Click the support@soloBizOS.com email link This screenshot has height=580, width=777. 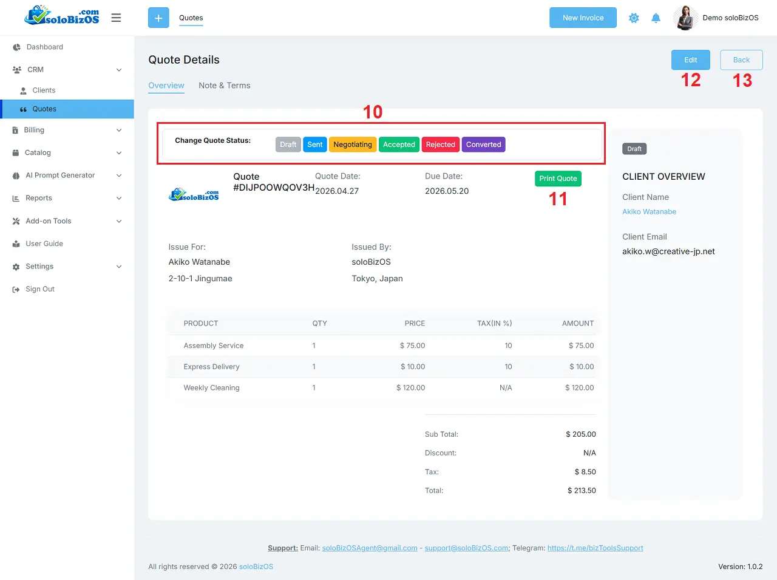click(x=466, y=548)
